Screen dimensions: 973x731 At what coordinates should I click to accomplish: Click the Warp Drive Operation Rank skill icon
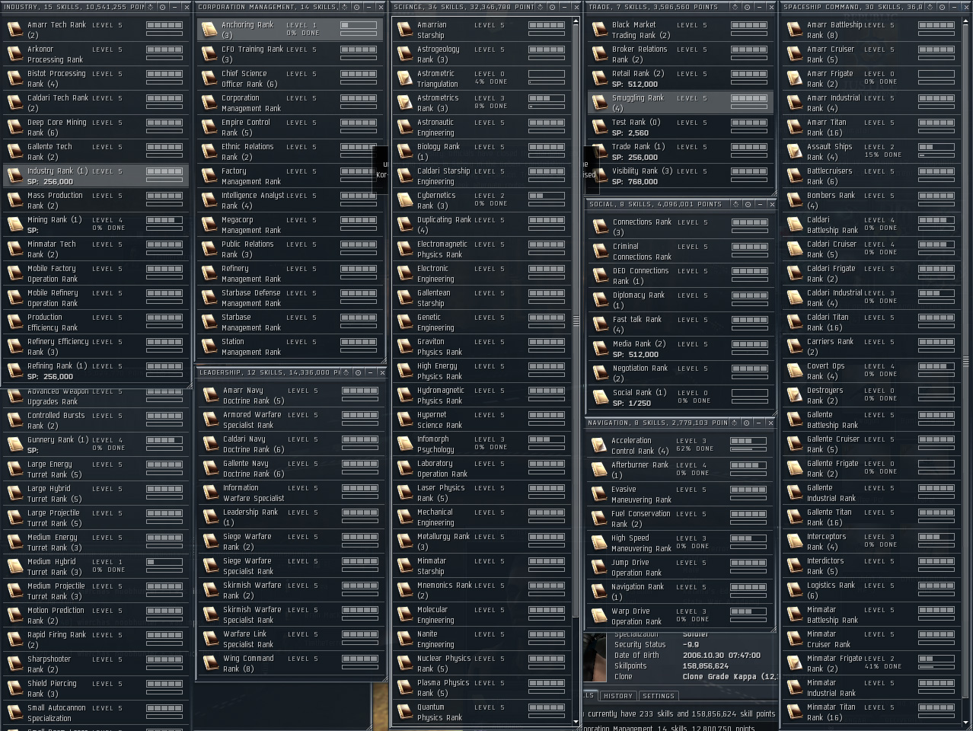pos(598,616)
